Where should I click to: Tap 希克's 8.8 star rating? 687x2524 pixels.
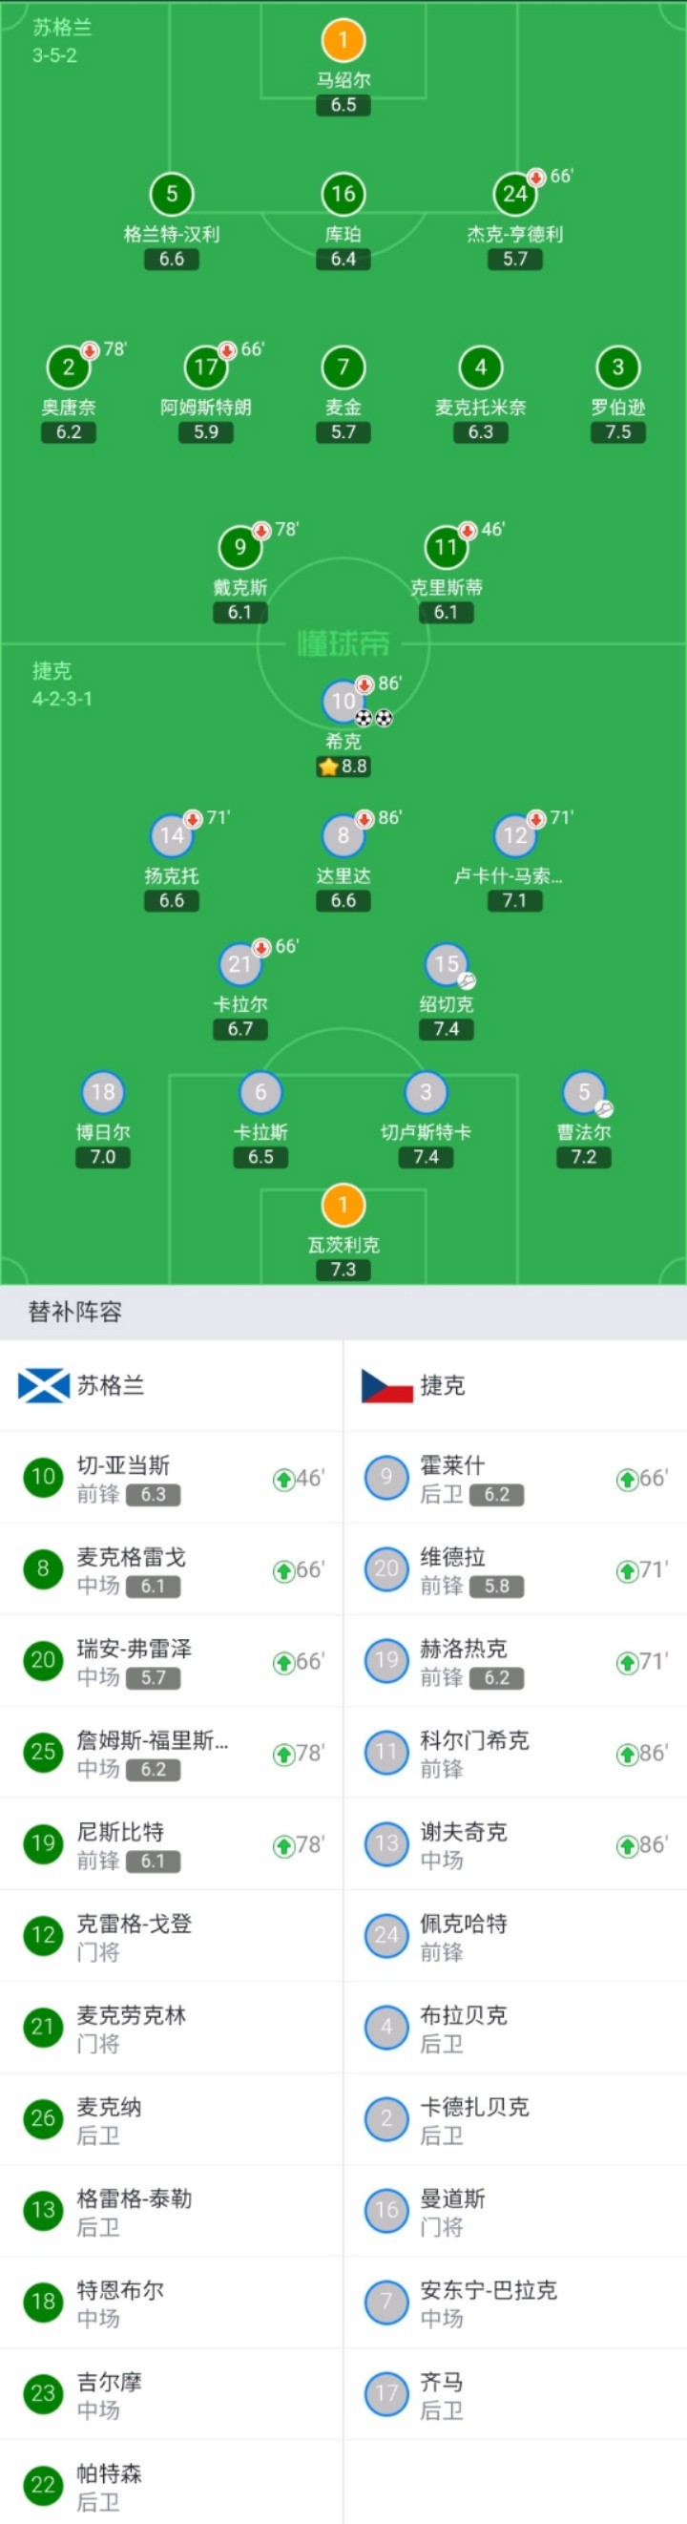click(x=344, y=768)
